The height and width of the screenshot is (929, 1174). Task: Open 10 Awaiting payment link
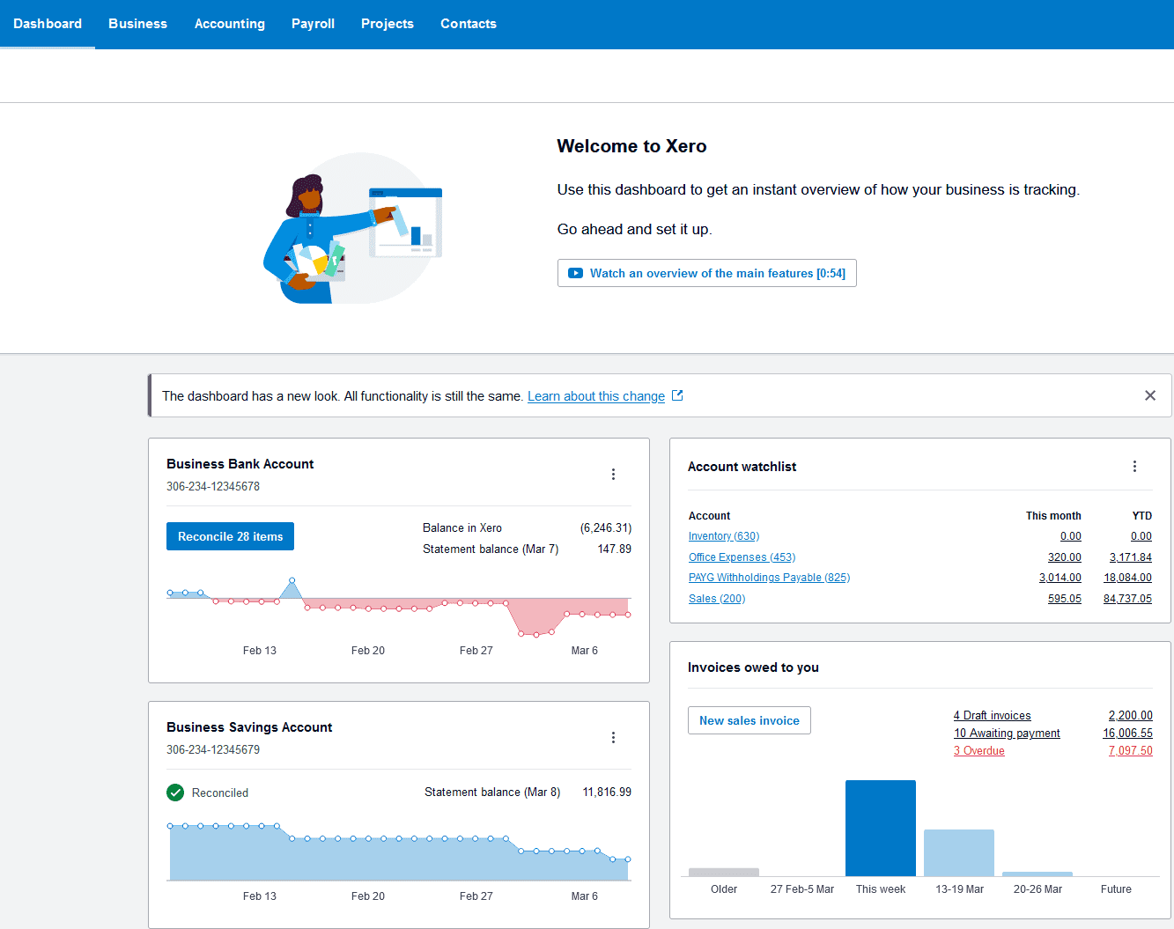[1007, 734]
